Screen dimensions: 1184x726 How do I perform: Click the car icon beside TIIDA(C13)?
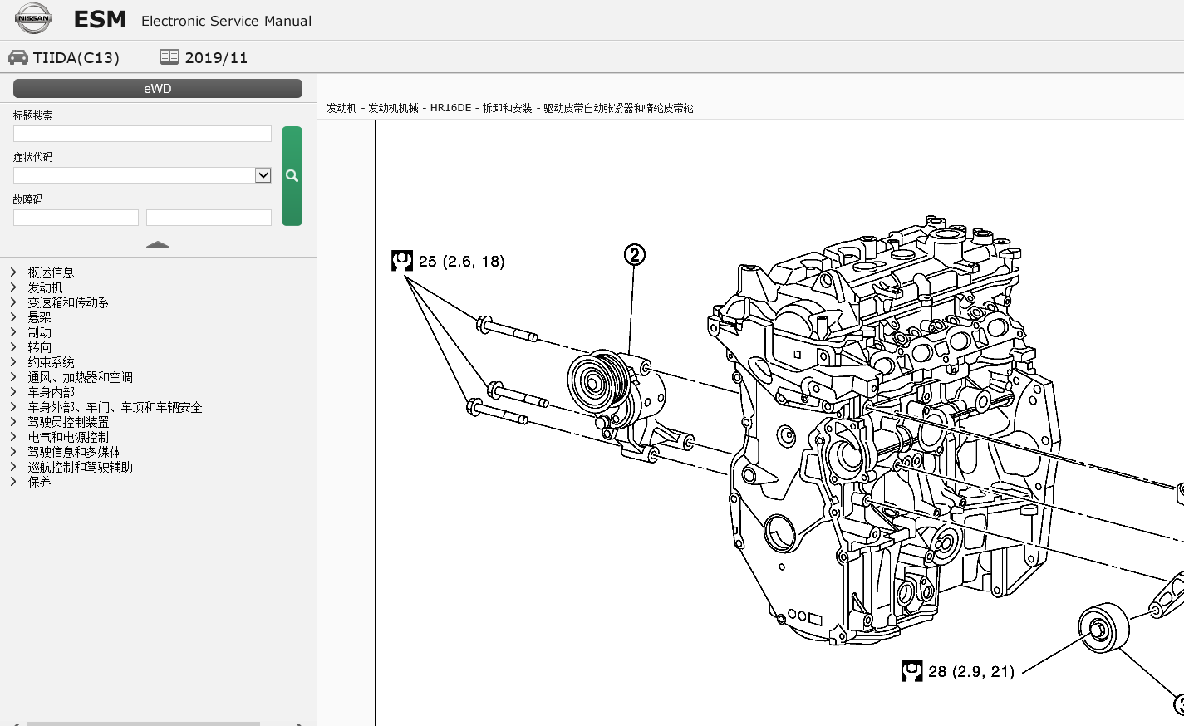(x=18, y=57)
